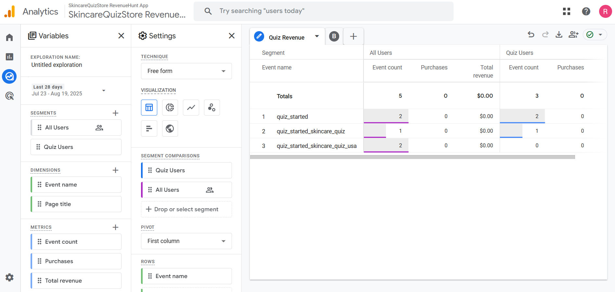Download the exploration data

559,34
